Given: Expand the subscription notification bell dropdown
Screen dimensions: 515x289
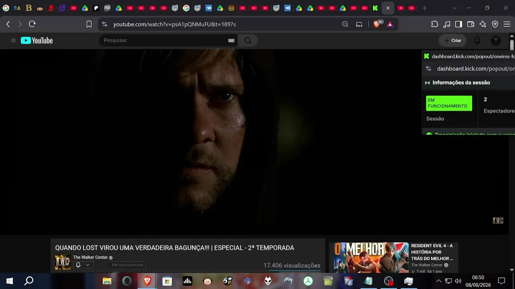Looking at the screenshot, I should [x=83, y=265].
